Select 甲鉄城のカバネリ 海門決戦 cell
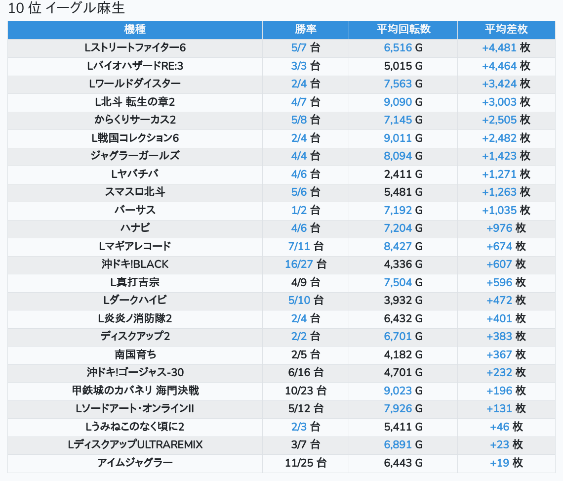The image size is (563, 481). (x=135, y=391)
